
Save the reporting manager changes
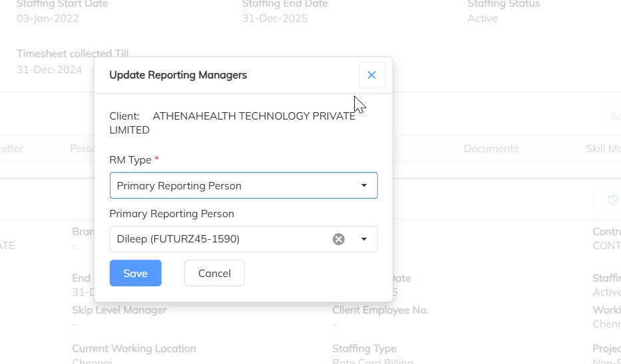click(x=135, y=273)
